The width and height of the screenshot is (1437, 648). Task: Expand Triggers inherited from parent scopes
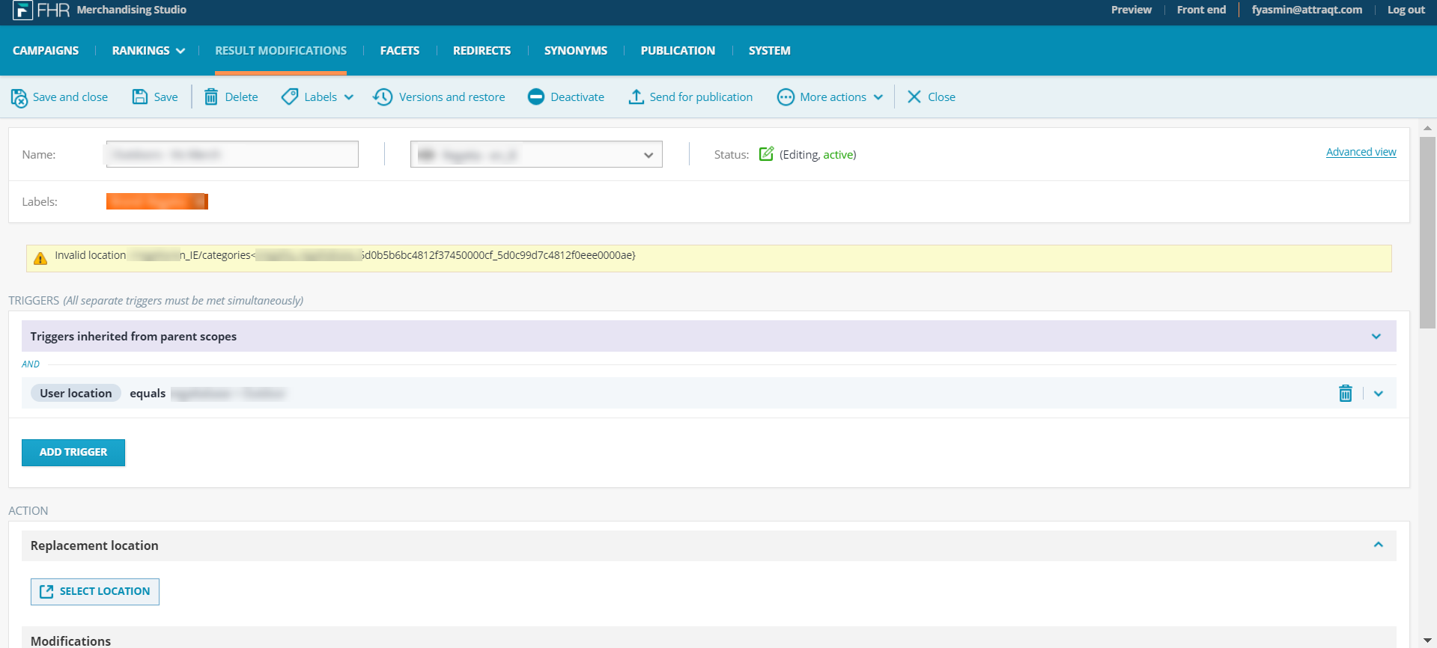pos(1376,337)
